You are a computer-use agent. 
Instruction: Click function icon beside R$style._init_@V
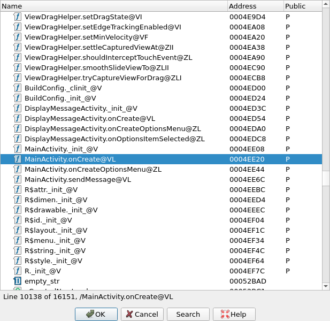(x=17, y=261)
